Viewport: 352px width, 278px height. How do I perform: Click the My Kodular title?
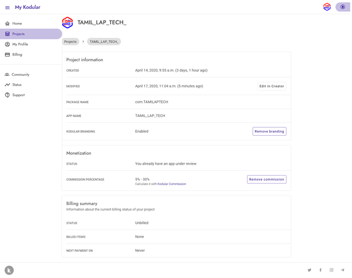[28, 7]
